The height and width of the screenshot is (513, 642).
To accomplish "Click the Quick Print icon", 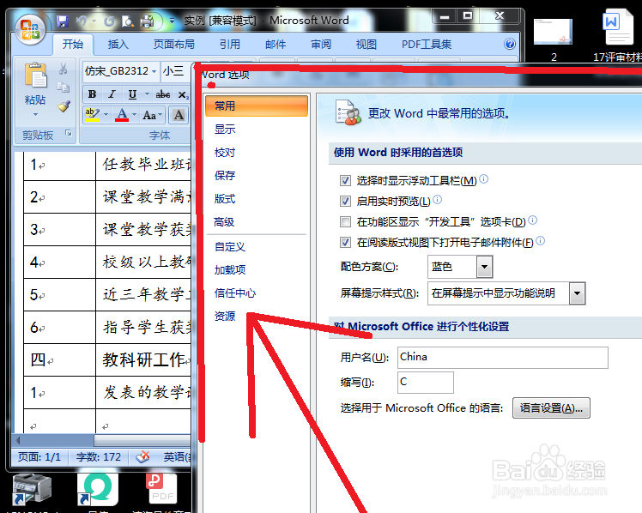I will [147, 21].
